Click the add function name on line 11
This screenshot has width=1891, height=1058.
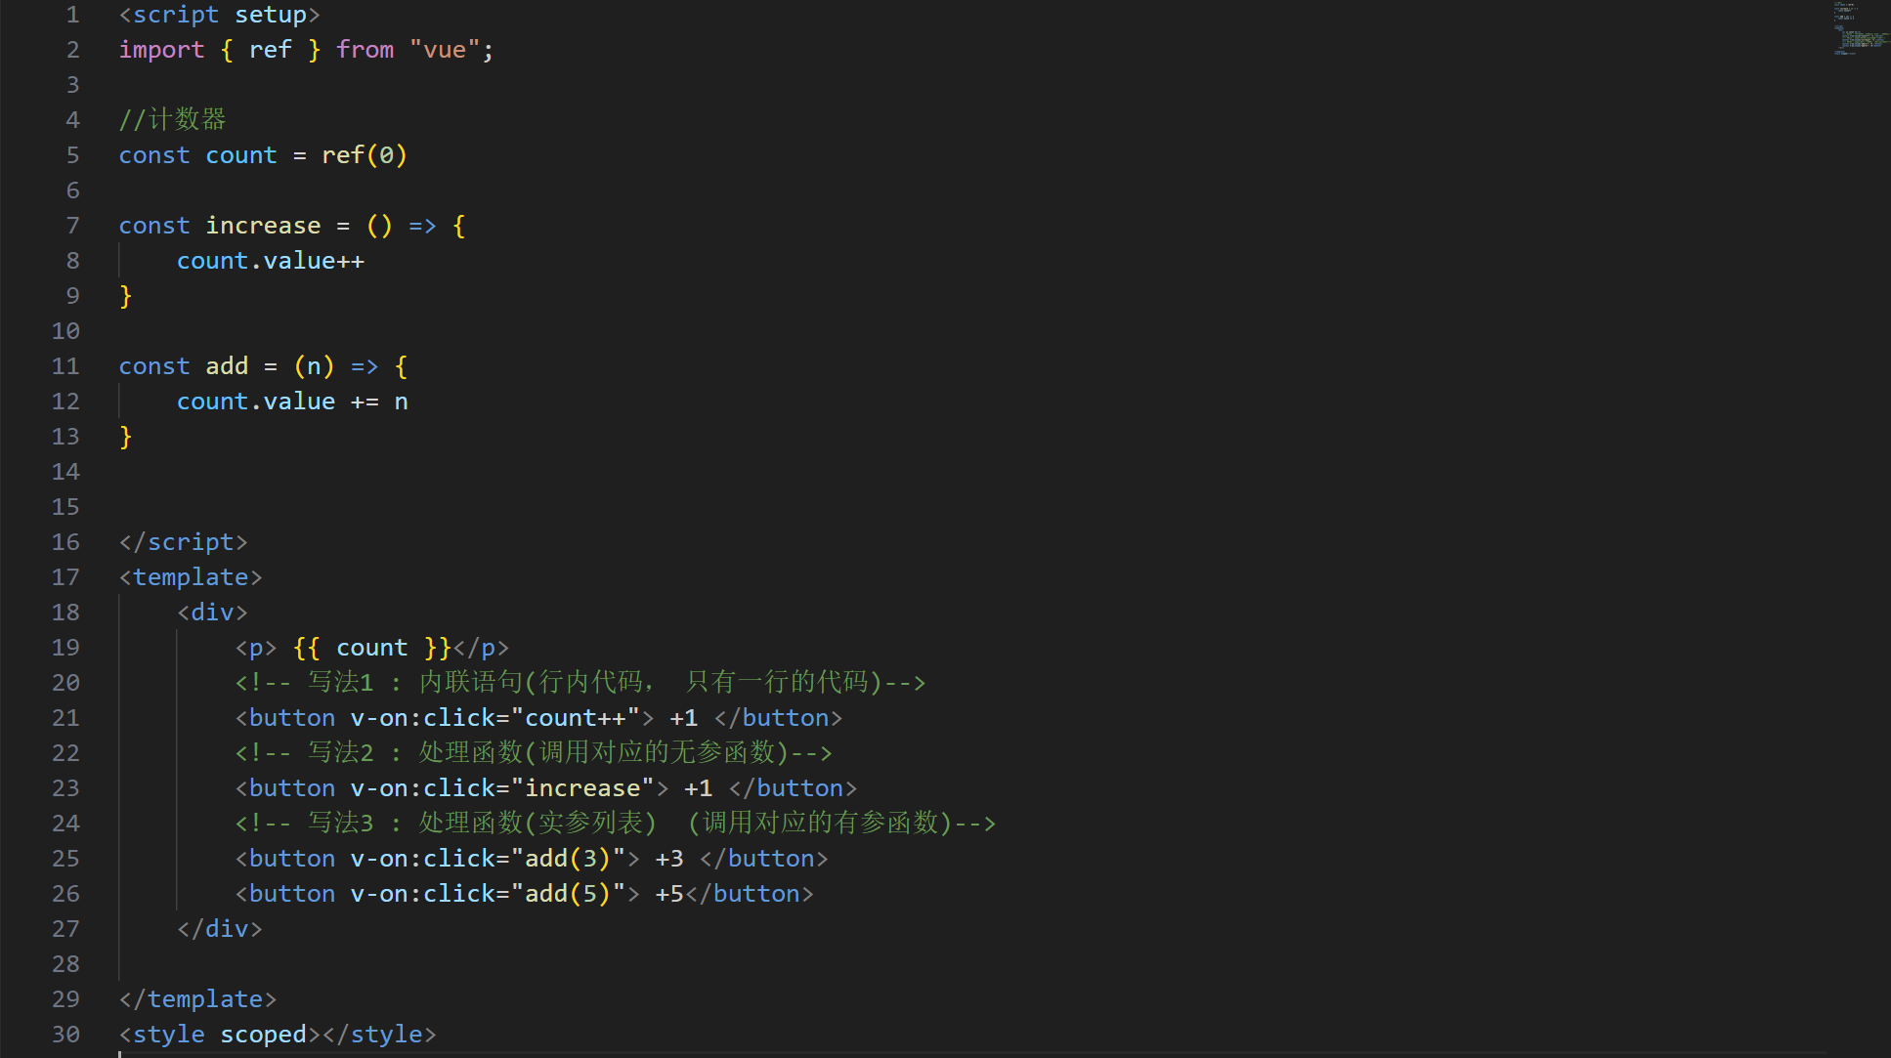pyautogui.click(x=227, y=366)
